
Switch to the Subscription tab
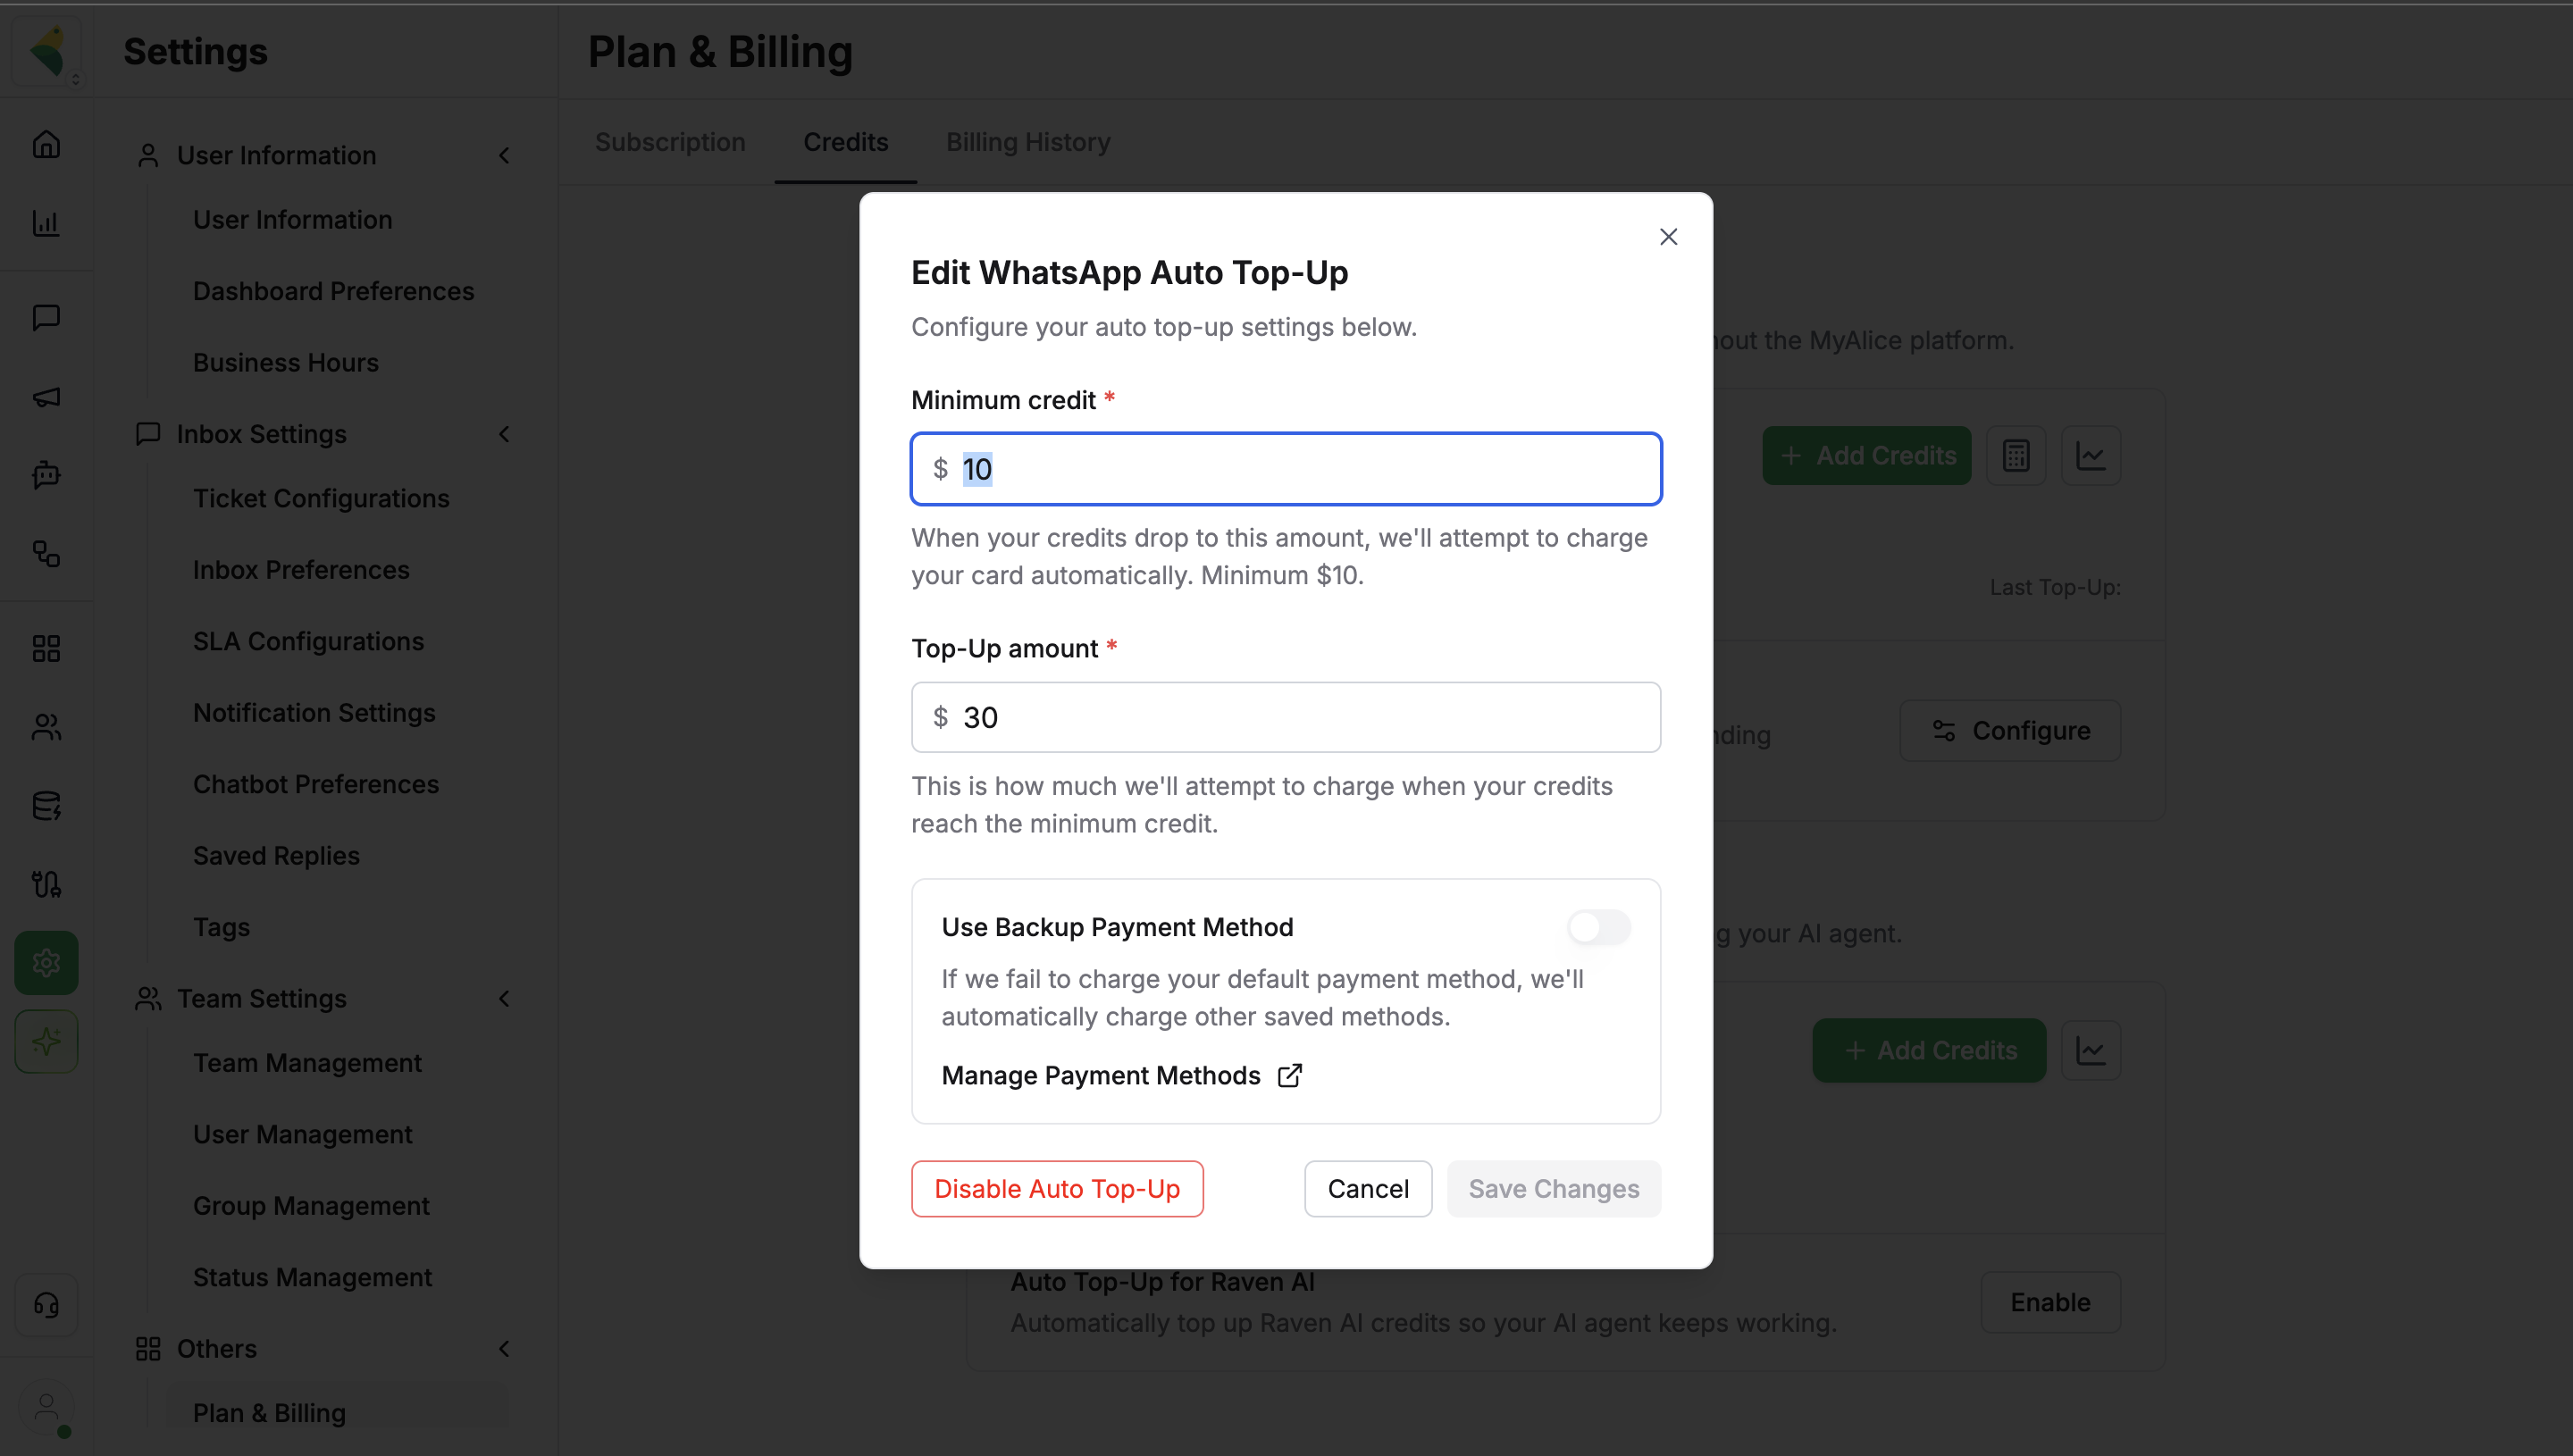670,142
